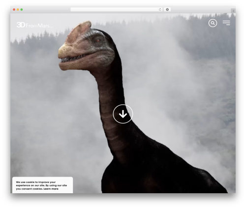Open the hamburger menu

click(x=226, y=23)
